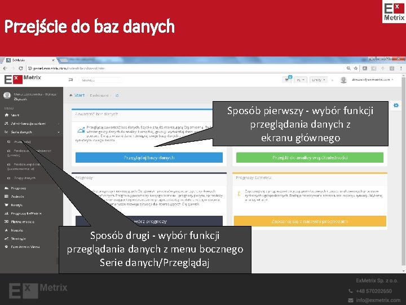Screen dimensions: 406x305
Task: Select the ExMetrix browser tab
Action: 30,60
